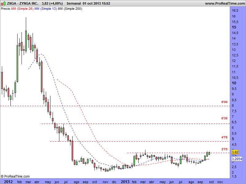246x184 pixels.
Task: Select the MM (Simple 26) legend entry
Action: tap(22, 9)
